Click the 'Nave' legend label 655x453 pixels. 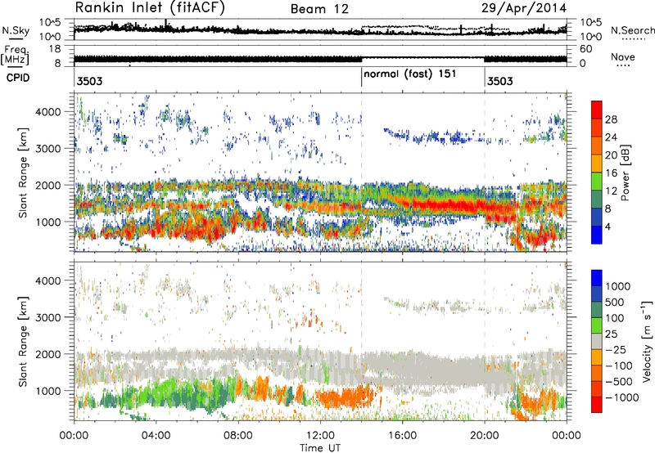[x=623, y=57]
